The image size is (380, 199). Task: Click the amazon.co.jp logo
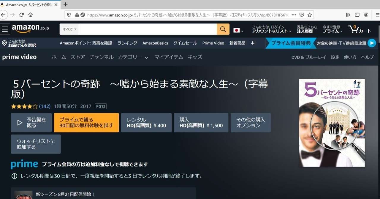(x=30, y=29)
